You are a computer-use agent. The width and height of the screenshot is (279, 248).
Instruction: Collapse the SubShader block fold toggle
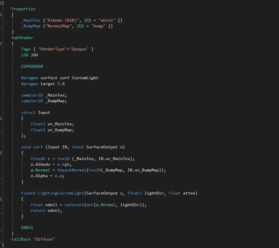(1, 44)
